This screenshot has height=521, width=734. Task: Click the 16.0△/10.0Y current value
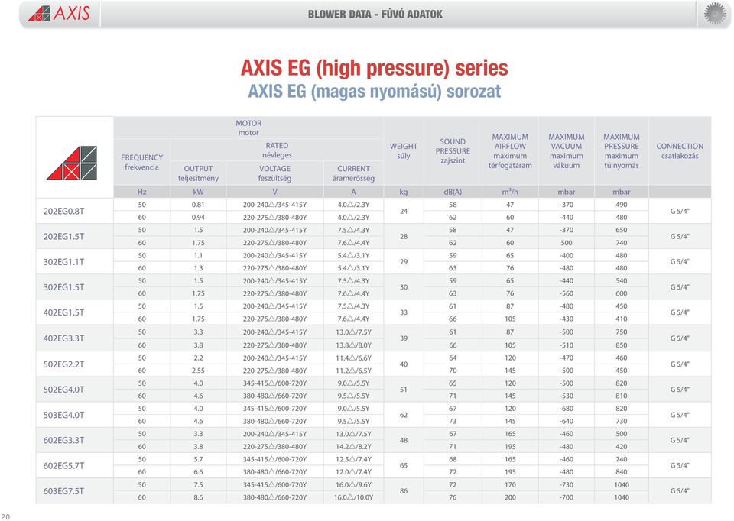click(x=353, y=497)
